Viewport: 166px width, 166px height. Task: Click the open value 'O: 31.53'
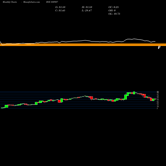60,7
